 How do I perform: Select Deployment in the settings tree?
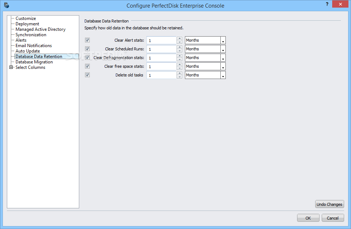(x=27, y=24)
